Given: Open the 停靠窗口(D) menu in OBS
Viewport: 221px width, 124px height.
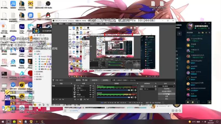Looking at the screenshot, I should 75,24.
